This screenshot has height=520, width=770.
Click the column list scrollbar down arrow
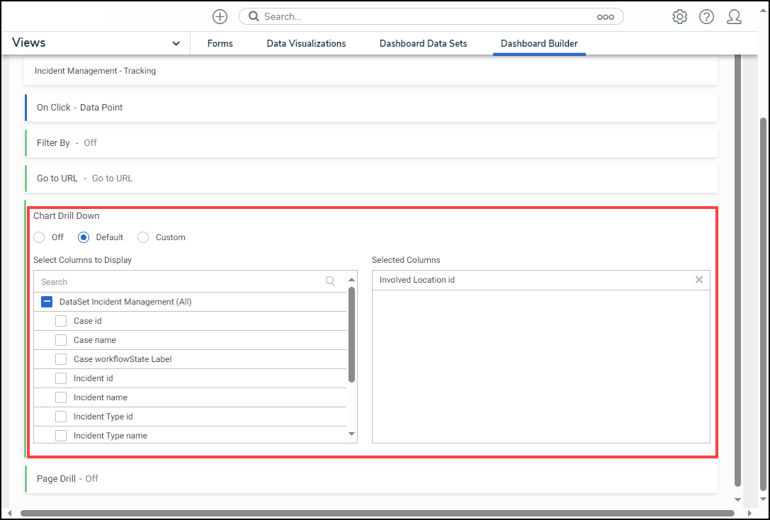352,434
